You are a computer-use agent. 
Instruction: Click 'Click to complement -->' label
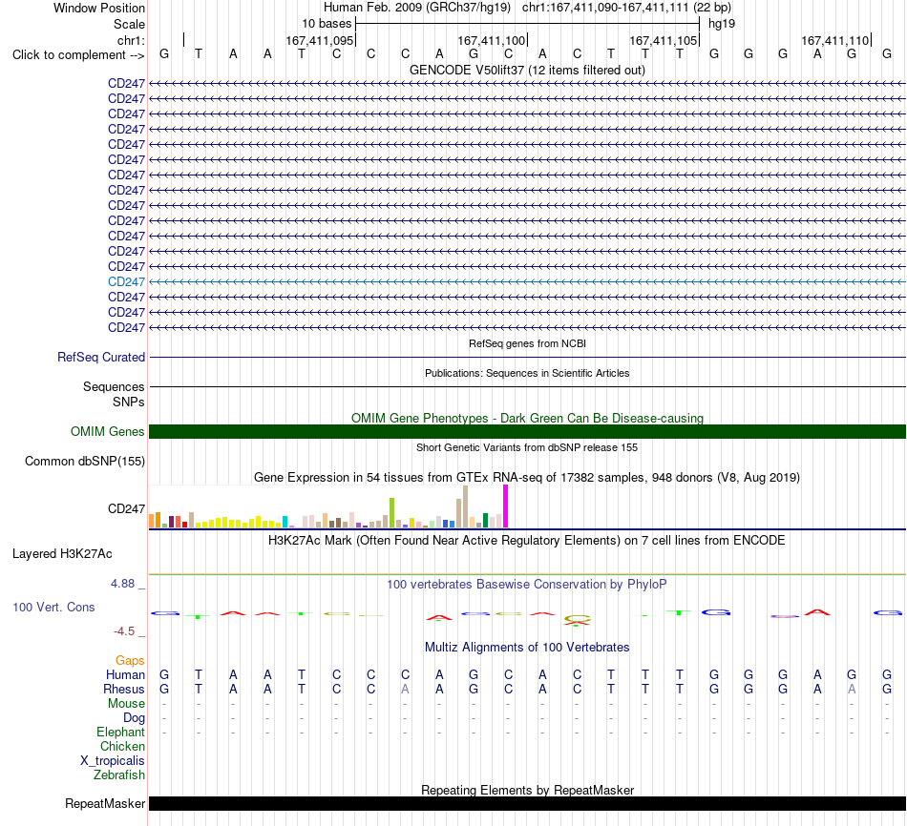(x=78, y=55)
